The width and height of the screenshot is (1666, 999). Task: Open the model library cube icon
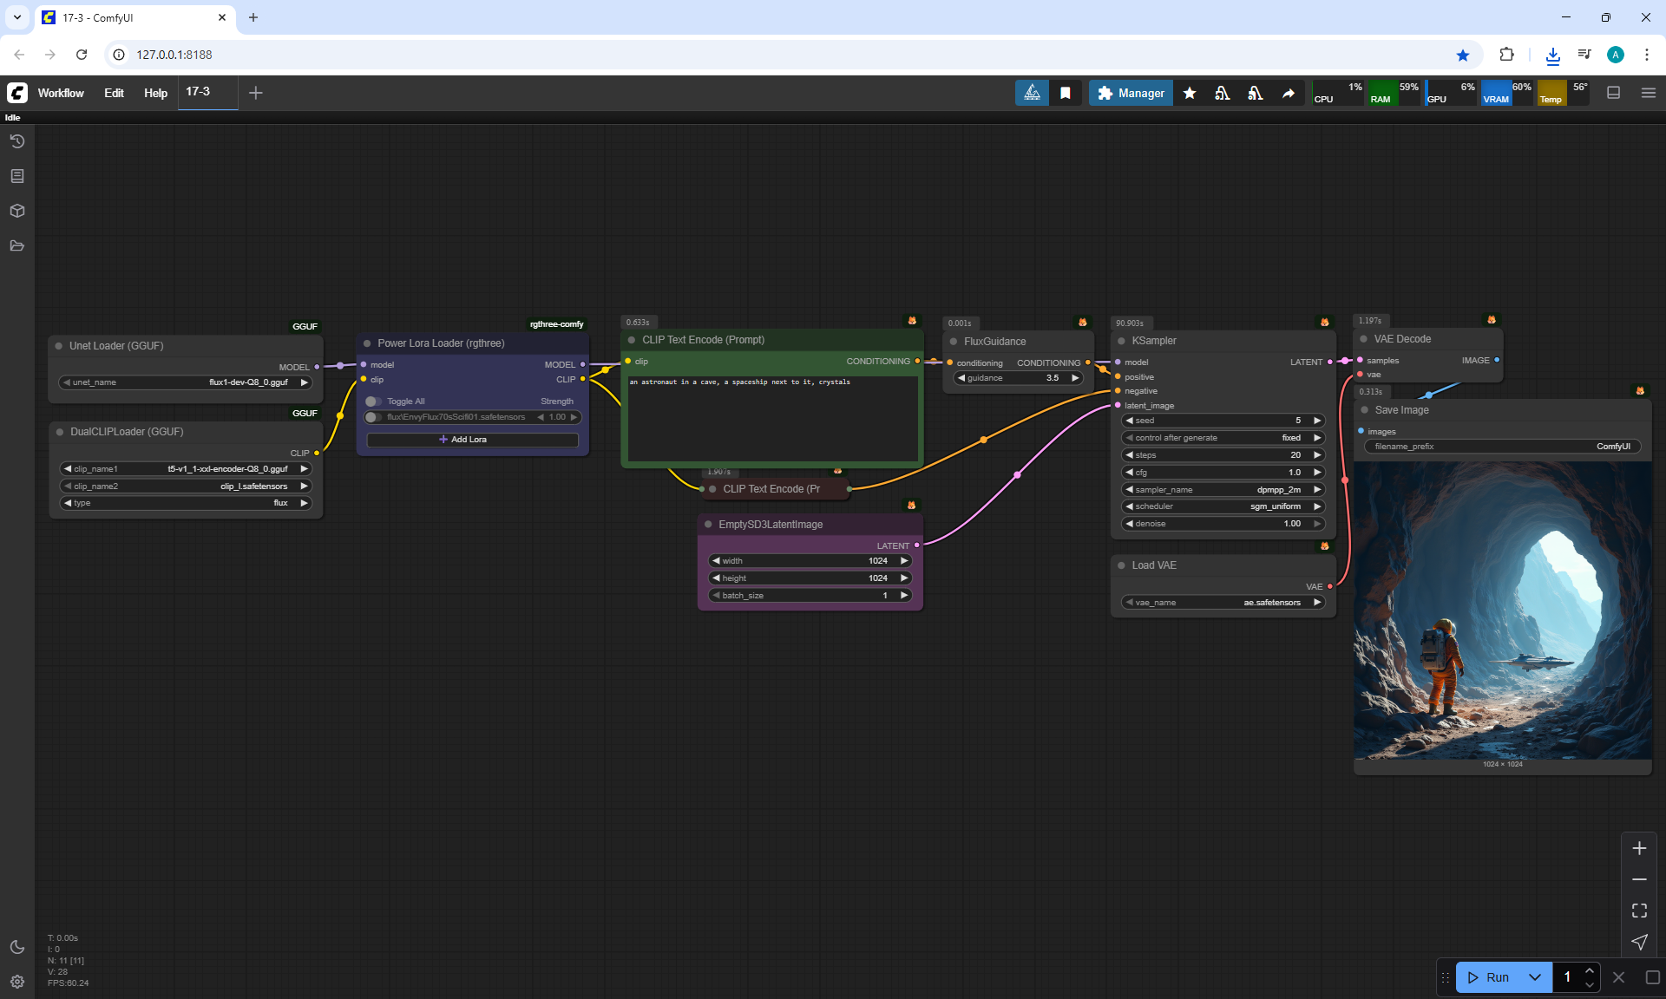pos(17,211)
